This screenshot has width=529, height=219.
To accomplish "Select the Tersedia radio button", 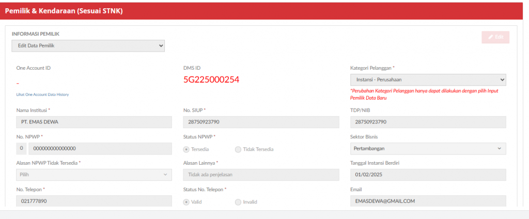I will pos(186,149).
